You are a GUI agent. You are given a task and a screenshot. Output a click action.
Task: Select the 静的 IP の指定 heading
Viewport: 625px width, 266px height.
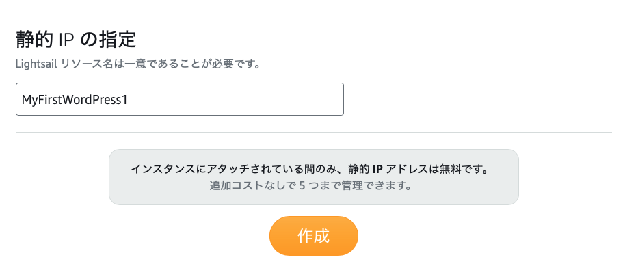(76, 40)
